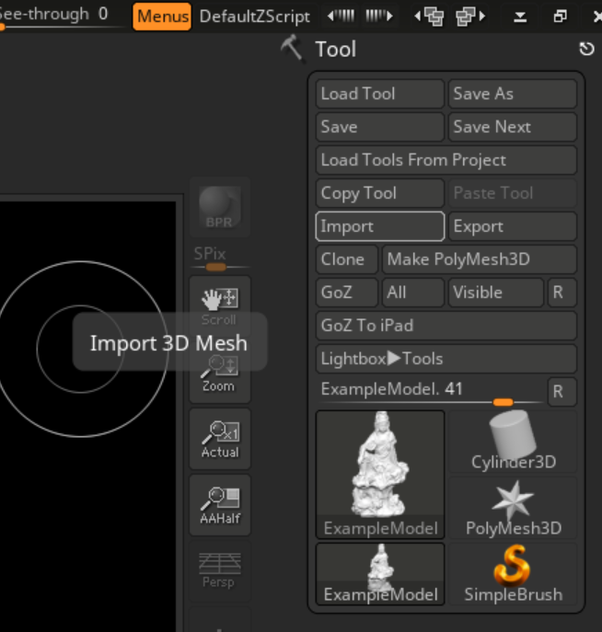Image resolution: width=602 pixels, height=632 pixels.
Task: Select the Cylinder3D tool icon
Action: click(513, 441)
